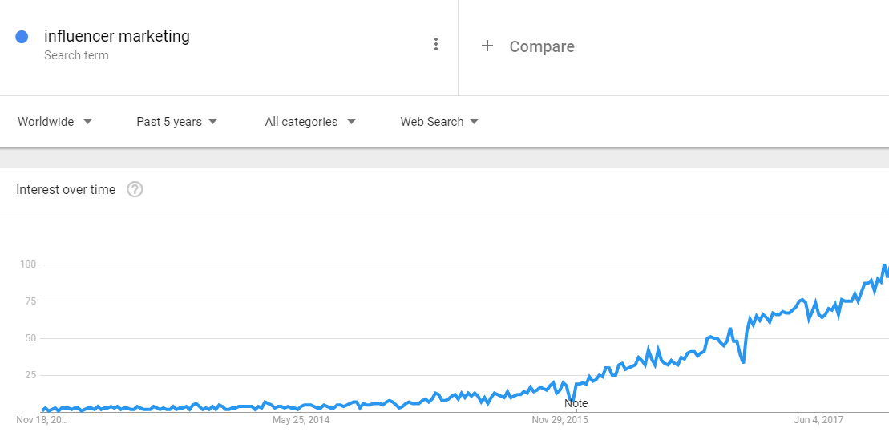Image resolution: width=889 pixels, height=440 pixels.
Task: Expand the All categories dropdown
Action: click(310, 121)
